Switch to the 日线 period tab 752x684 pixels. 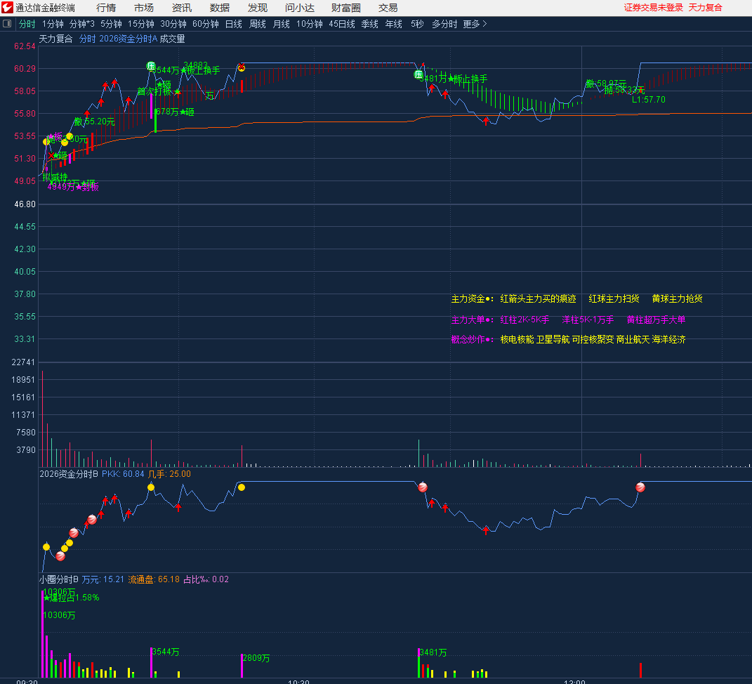tap(234, 24)
